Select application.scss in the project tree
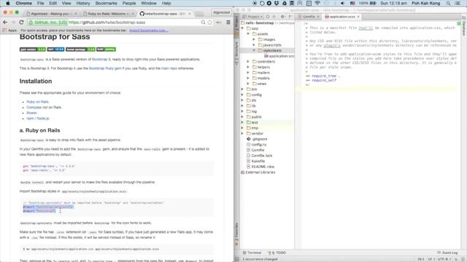 tap(279, 56)
